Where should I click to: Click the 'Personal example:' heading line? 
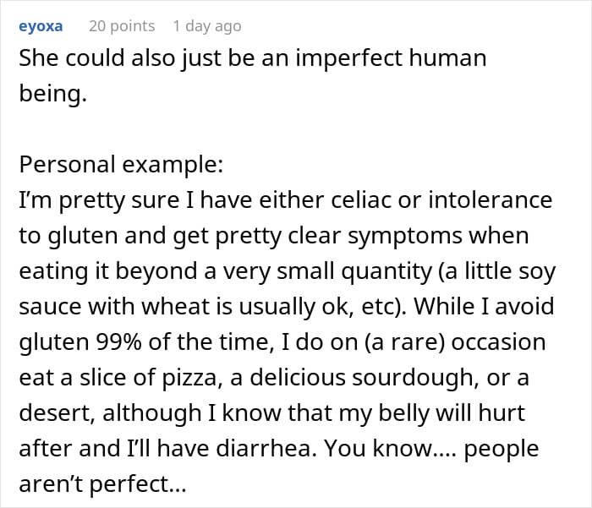coord(121,165)
